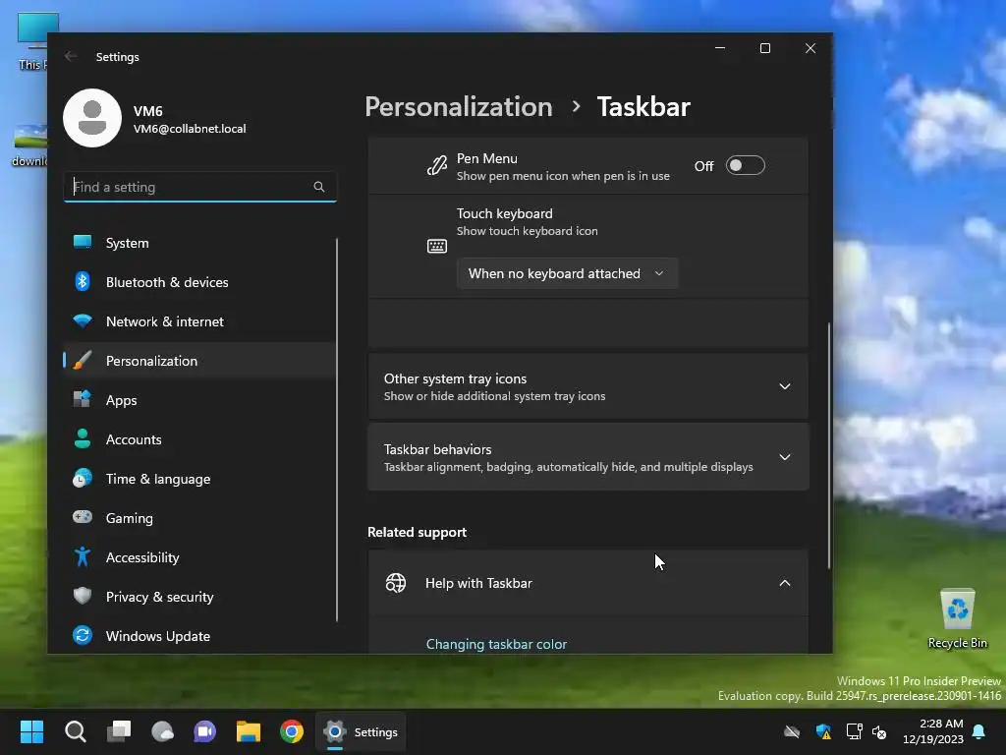Open taskbar Search
The image size is (1006, 755).
pos(75,731)
